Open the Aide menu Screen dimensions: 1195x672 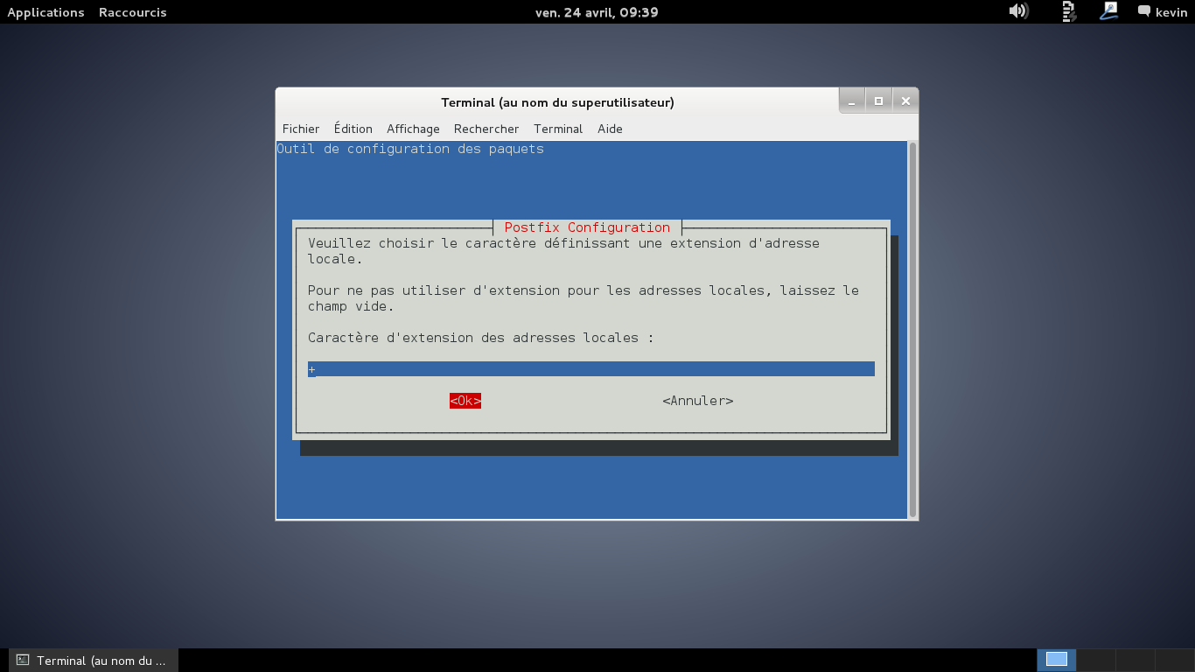click(610, 129)
